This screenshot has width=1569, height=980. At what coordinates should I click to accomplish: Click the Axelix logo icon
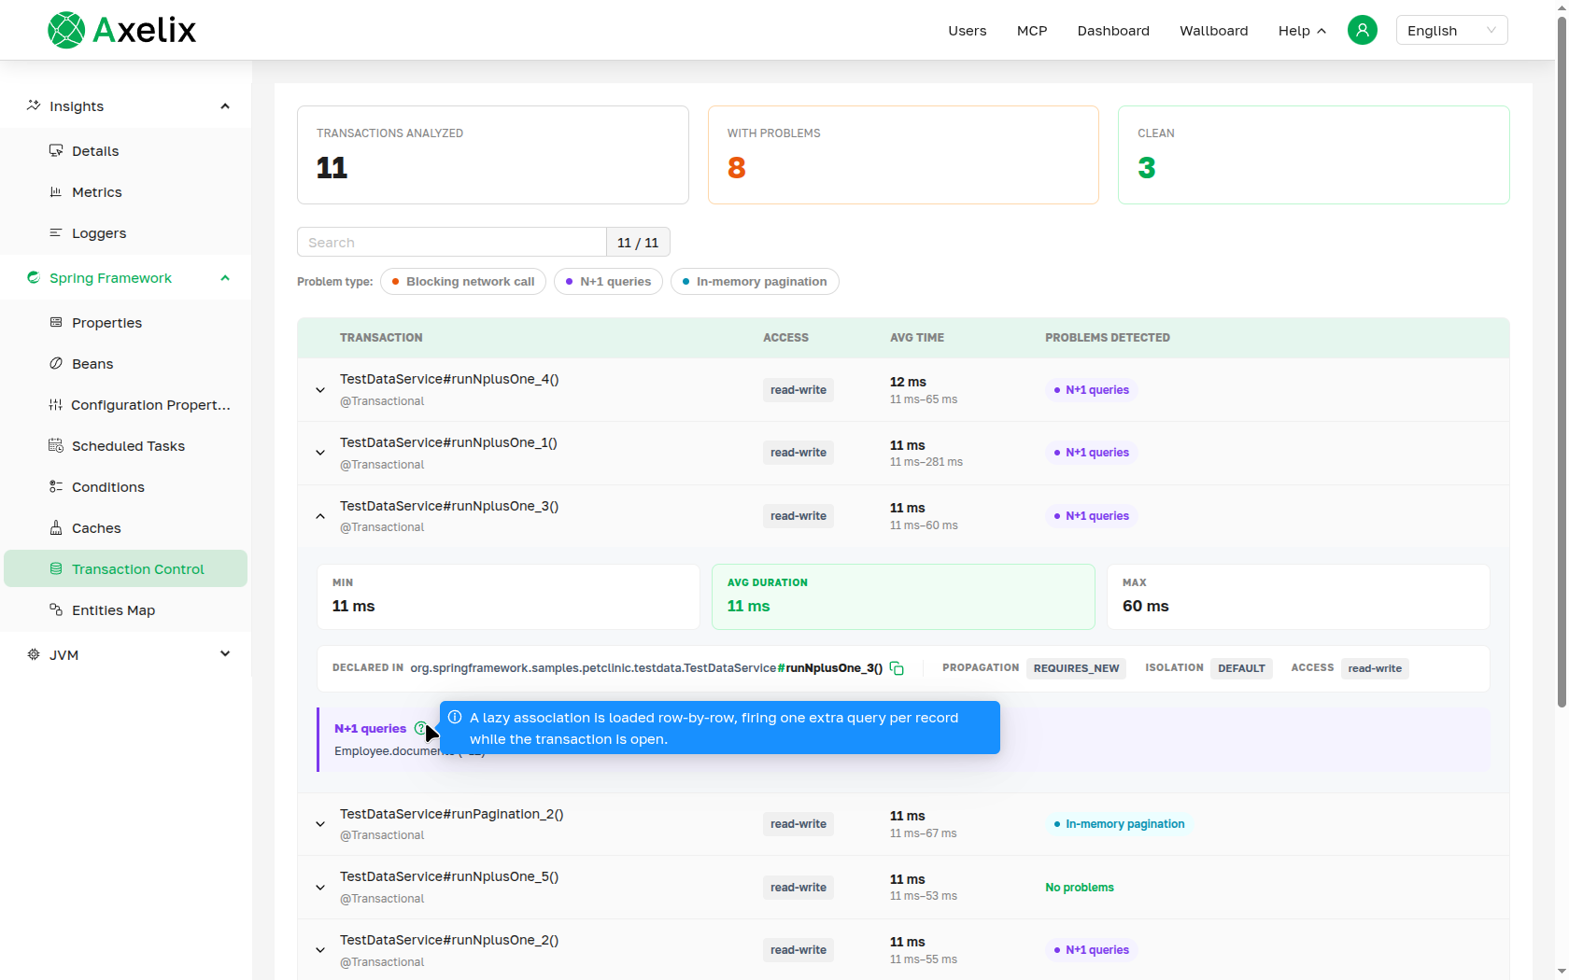[66, 30]
